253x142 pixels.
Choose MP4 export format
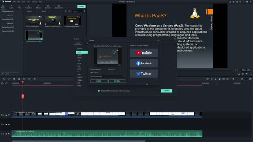[82, 52]
